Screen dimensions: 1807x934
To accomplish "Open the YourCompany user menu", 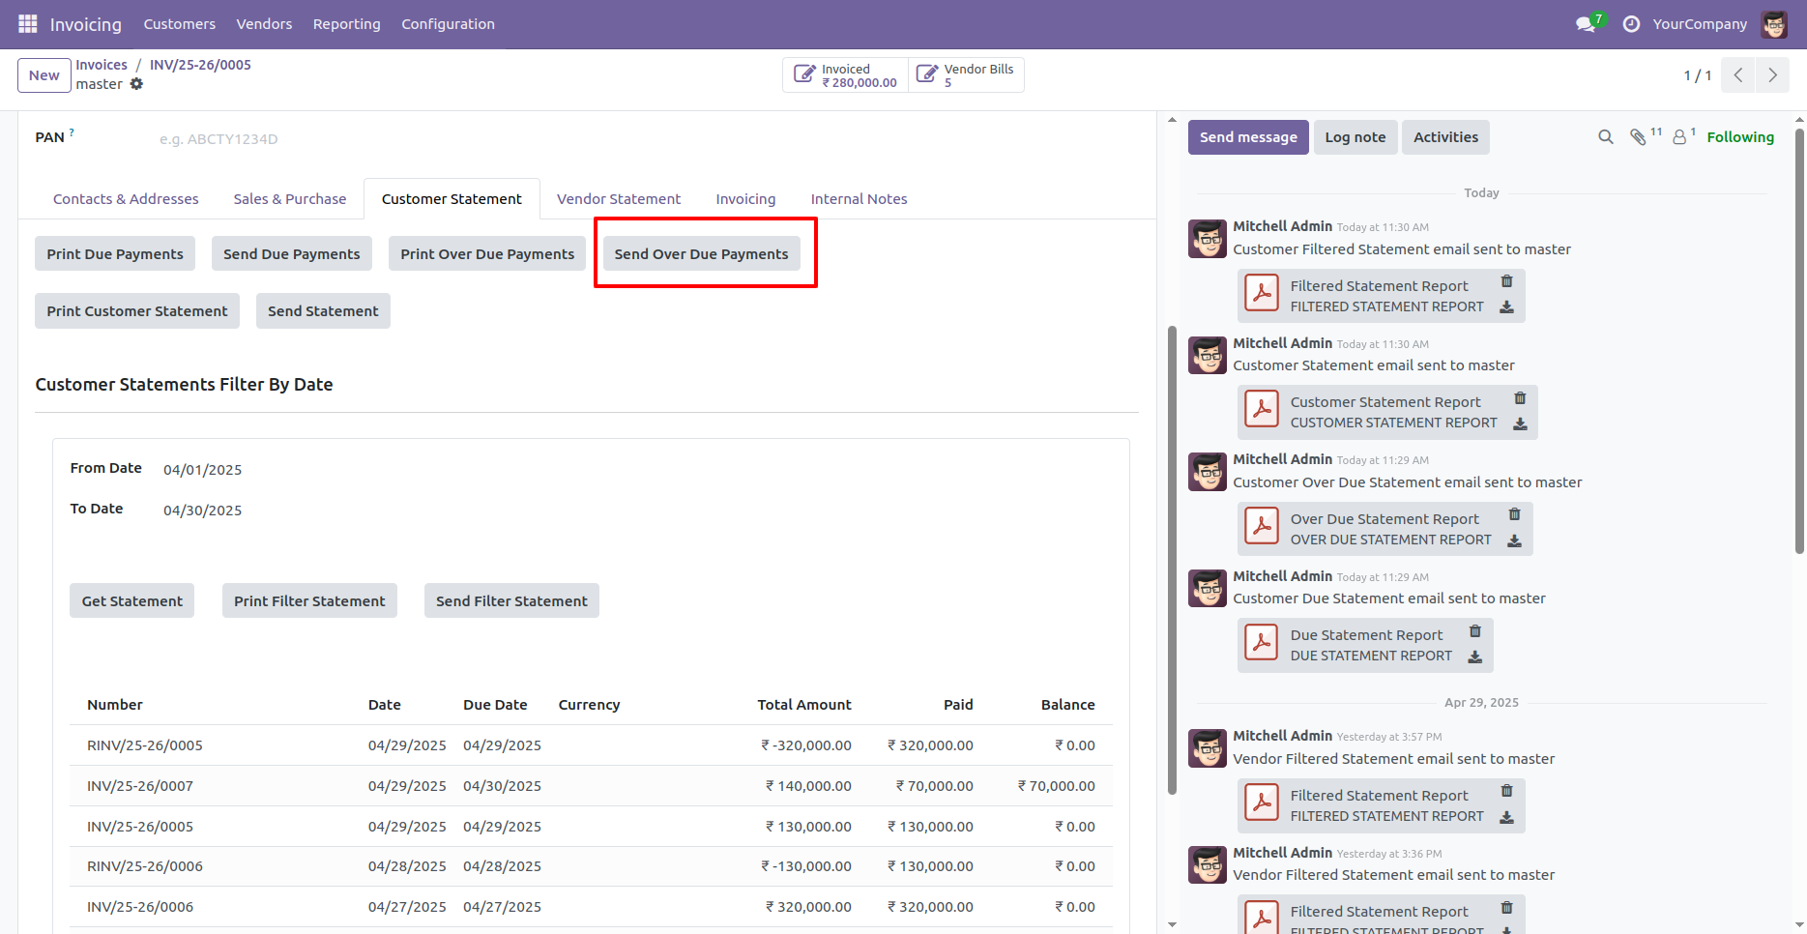I will pyautogui.click(x=1700, y=23).
